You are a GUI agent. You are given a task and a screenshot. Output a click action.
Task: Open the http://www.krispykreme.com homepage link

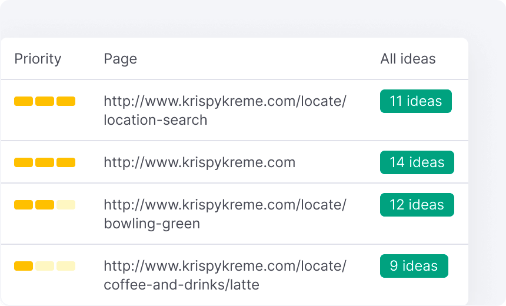click(x=199, y=162)
